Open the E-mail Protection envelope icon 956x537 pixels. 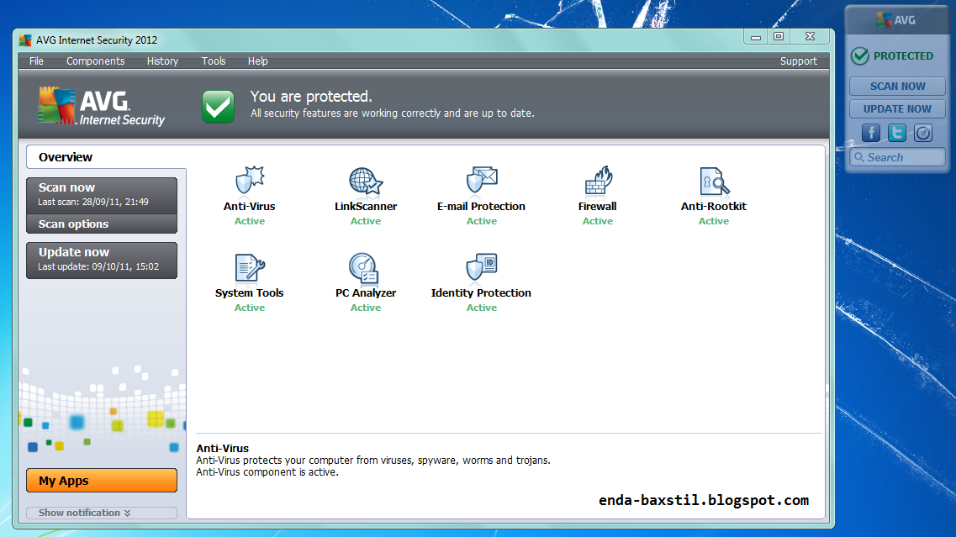pos(482,180)
